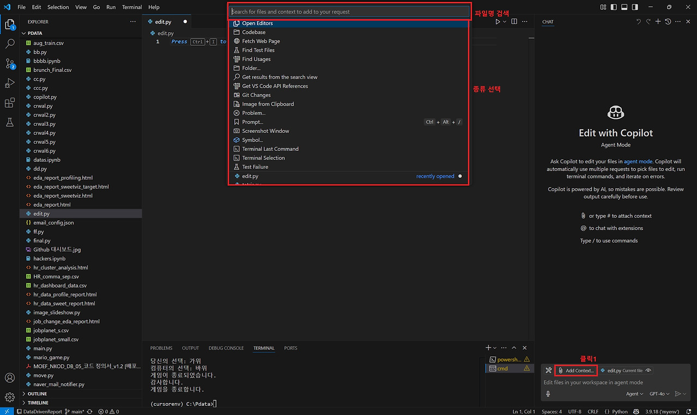697x415 pixels.
Task: Open the Manage gear icon
Action: 10,398
